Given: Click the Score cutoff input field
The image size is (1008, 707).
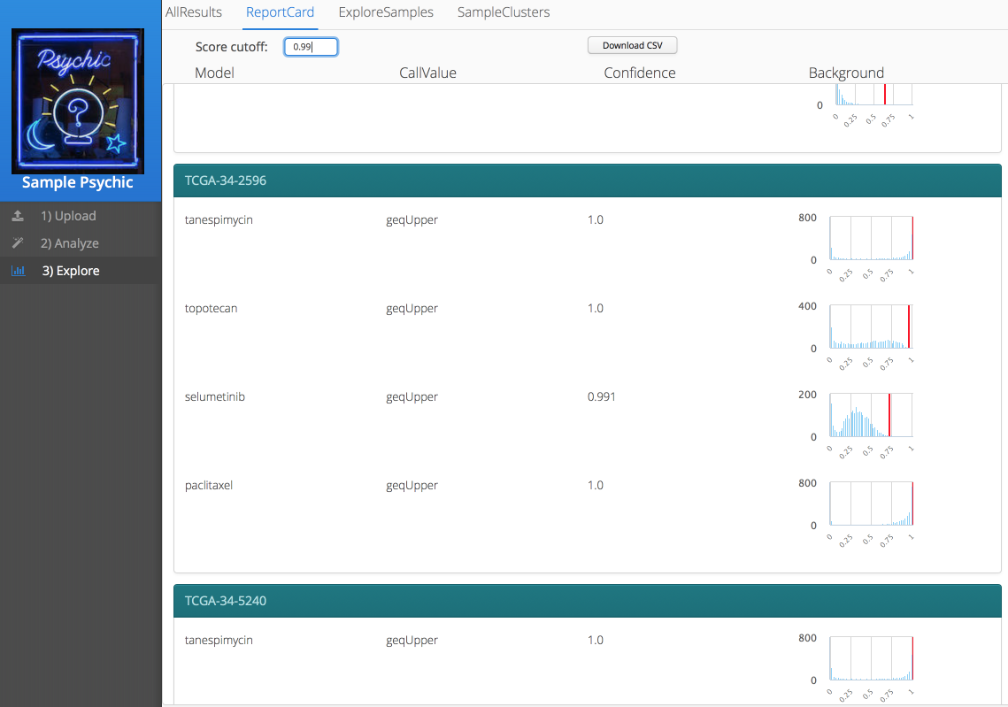Looking at the screenshot, I should click(311, 46).
